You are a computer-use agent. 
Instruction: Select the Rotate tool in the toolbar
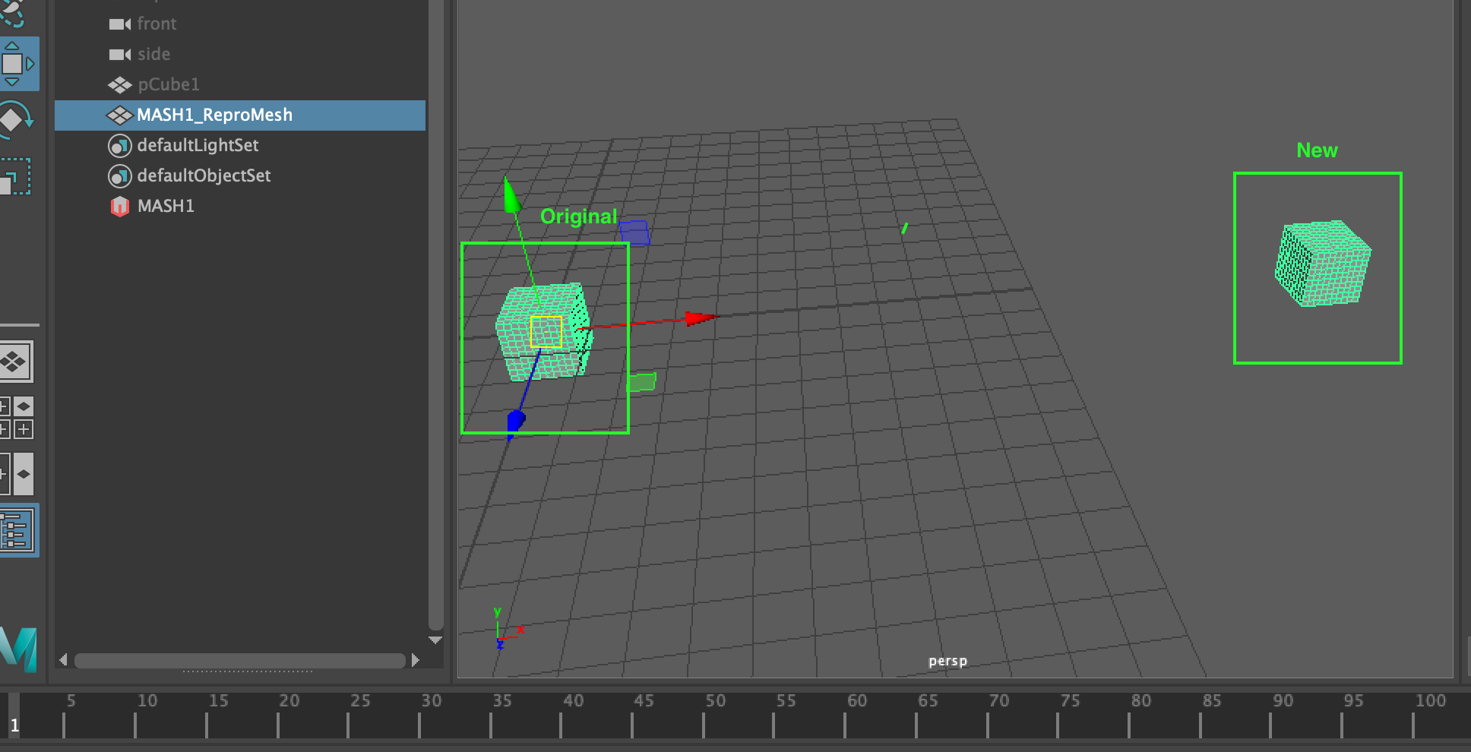click(x=15, y=118)
